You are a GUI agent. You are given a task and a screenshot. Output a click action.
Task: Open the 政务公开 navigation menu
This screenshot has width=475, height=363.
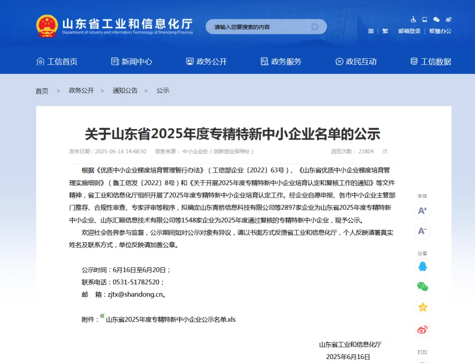tap(206, 61)
